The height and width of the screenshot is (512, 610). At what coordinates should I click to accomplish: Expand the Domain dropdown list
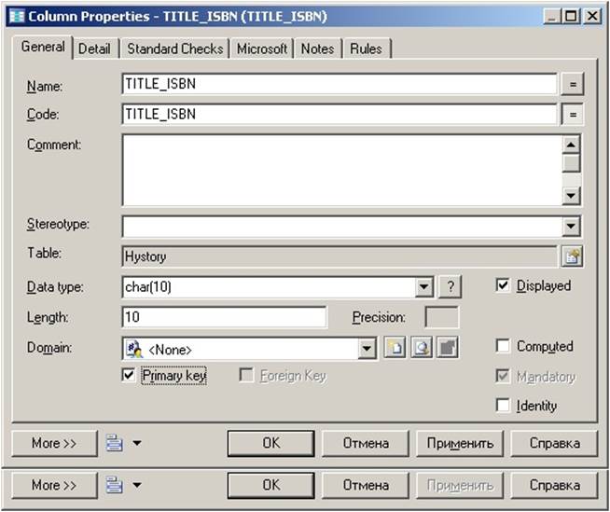(367, 348)
